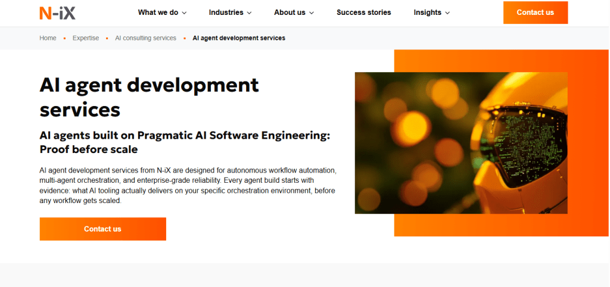Screen dimensions: 610x287
Task: Open the About us menu
Action: [294, 13]
